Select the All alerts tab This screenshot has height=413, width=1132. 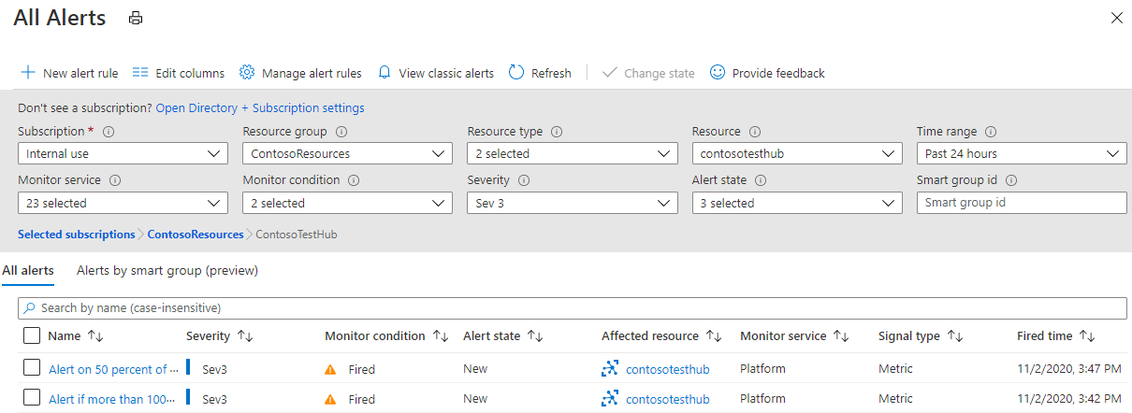(28, 270)
